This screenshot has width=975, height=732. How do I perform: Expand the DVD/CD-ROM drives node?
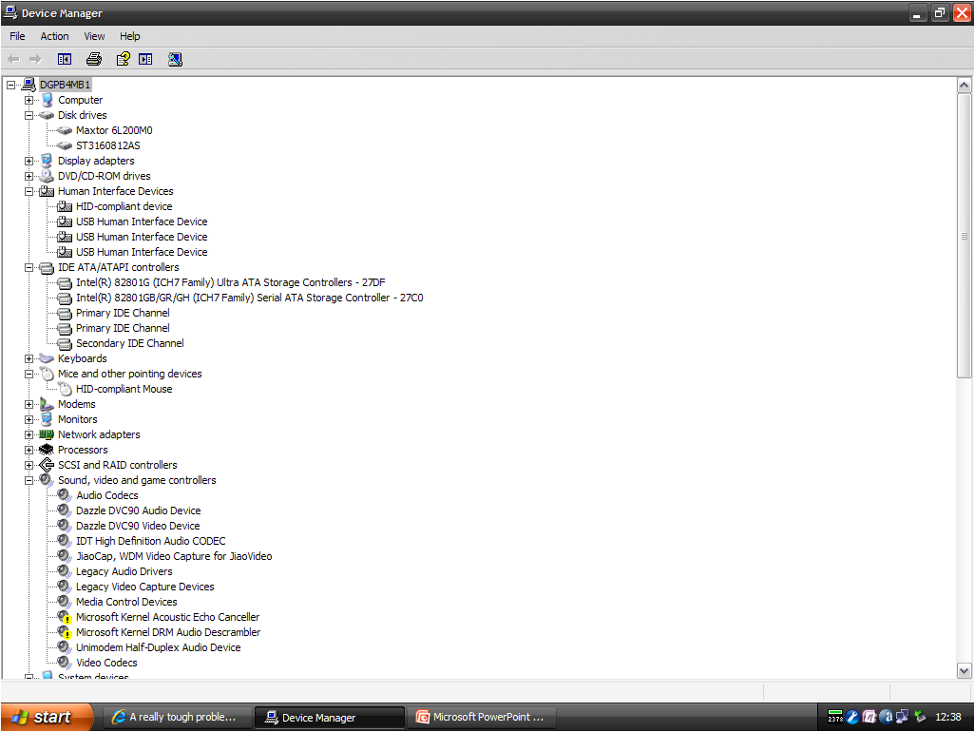pyautogui.click(x=29, y=176)
